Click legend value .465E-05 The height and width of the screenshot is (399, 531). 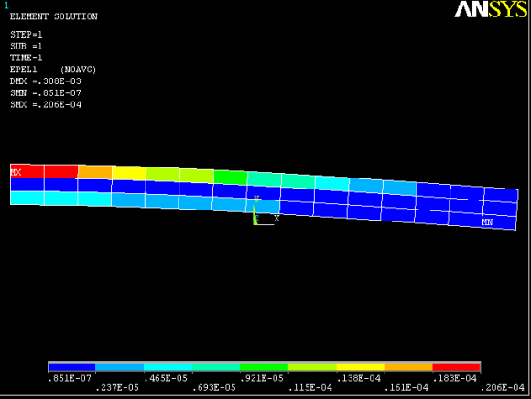[166, 378]
